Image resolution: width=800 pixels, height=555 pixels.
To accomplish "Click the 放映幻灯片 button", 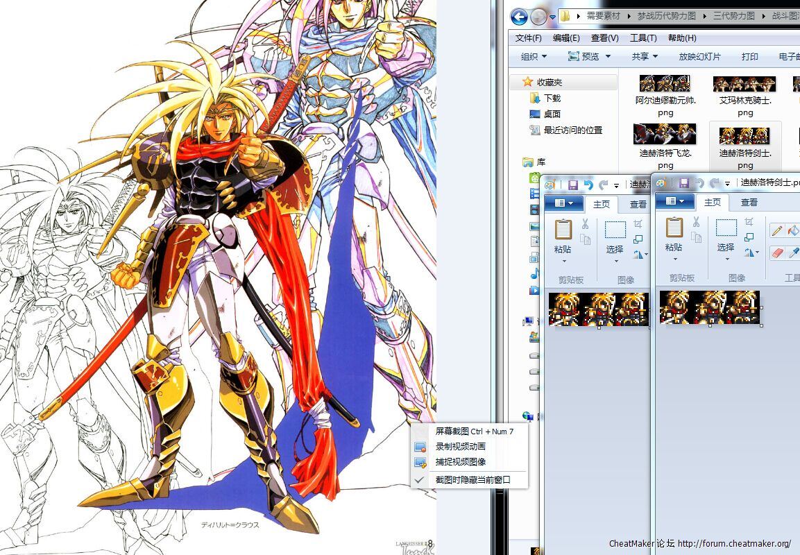I will tap(699, 57).
